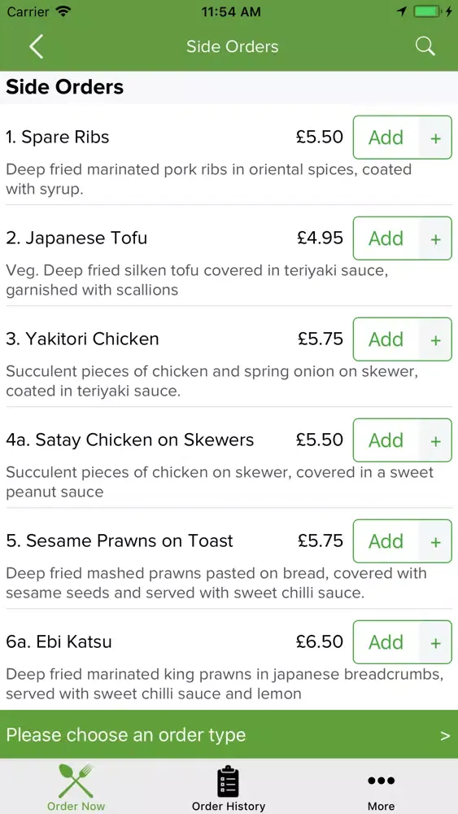Tap plus stepper for Sesame Prawns
The image size is (458, 814).
[x=436, y=541]
